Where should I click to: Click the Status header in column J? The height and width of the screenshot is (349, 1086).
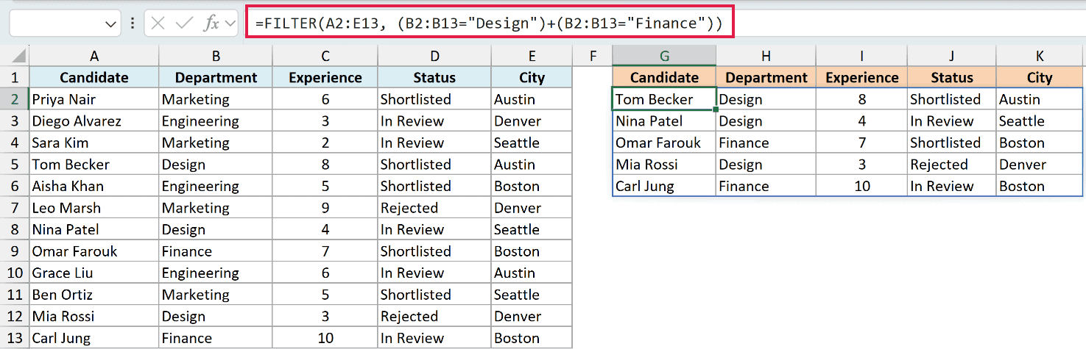(952, 78)
